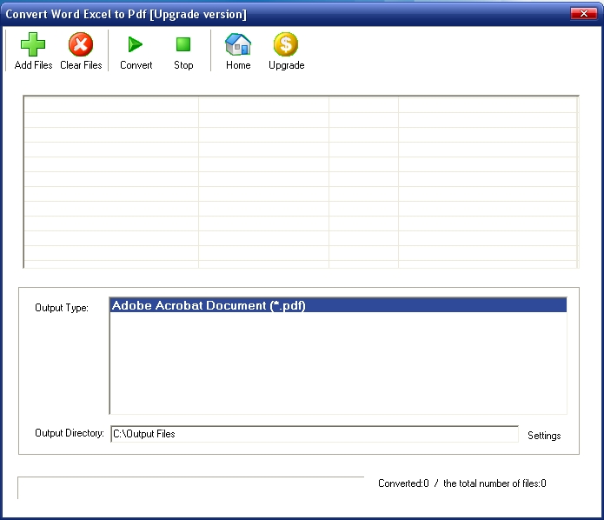Click the red Clear Files icon
This screenshot has width=604, height=520.
(x=81, y=44)
